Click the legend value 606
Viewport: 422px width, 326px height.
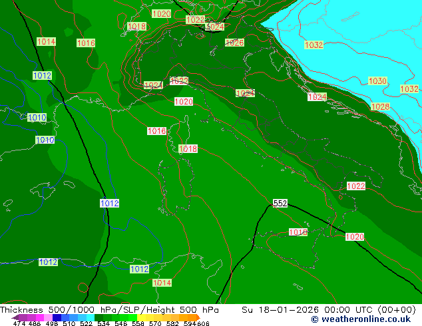click(203, 323)
